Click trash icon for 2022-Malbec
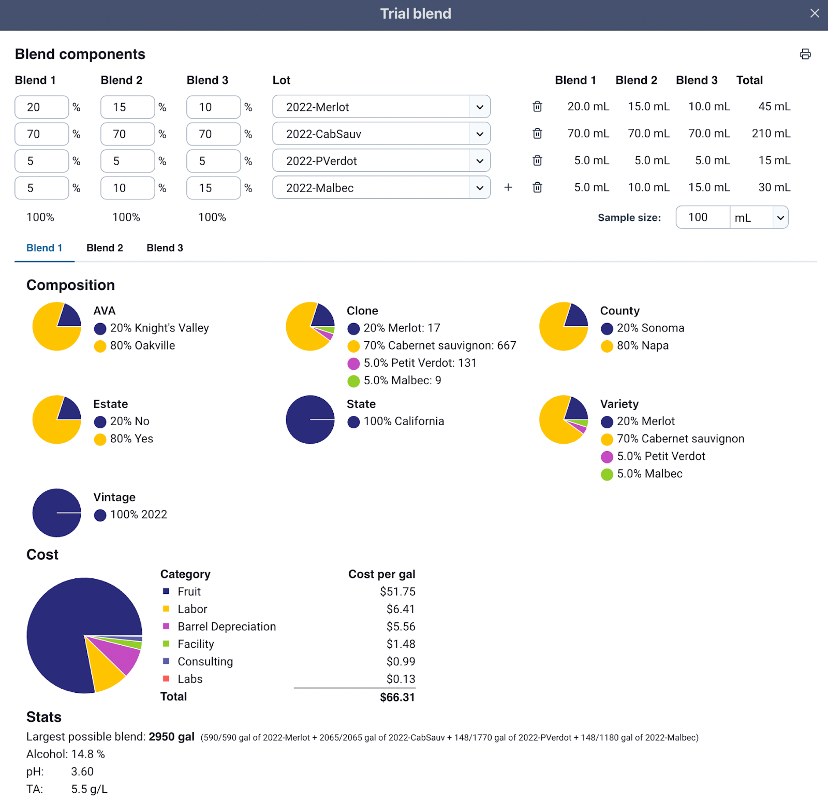 [537, 187]
